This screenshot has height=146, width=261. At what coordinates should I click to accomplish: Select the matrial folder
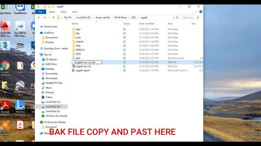(x=80, y=42)
